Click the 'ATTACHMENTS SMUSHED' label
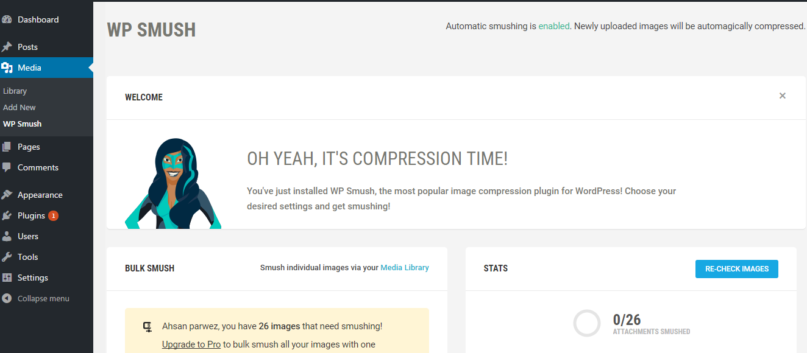This screenshot has height=353, width=807. pyautogui.click(x=652, y=332)
